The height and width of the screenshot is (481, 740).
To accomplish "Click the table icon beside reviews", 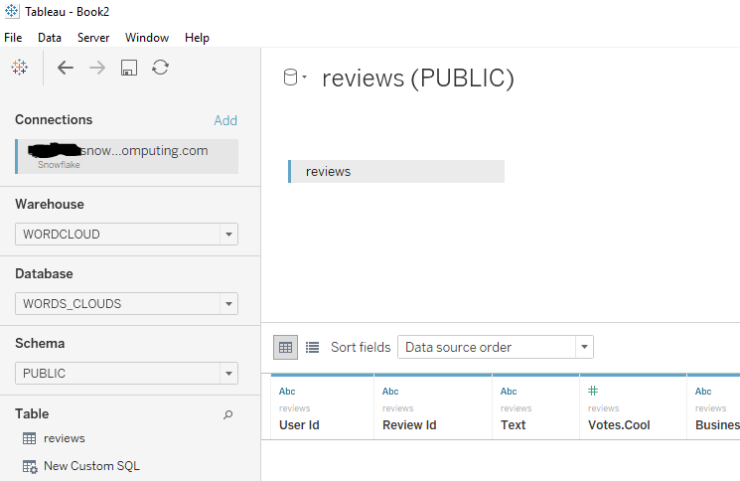I will (29, 438).
